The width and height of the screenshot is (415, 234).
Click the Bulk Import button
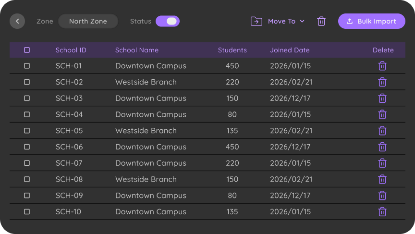[372, 21]
